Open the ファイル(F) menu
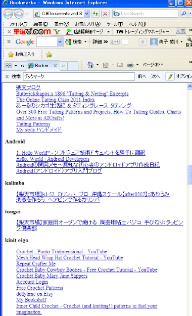The width and height of the screenshot is (192, 316). click(18, 24)
